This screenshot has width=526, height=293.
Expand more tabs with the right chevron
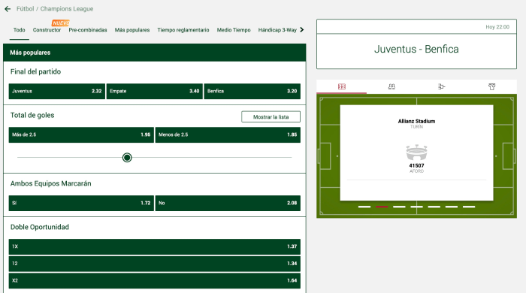[302, 30]
